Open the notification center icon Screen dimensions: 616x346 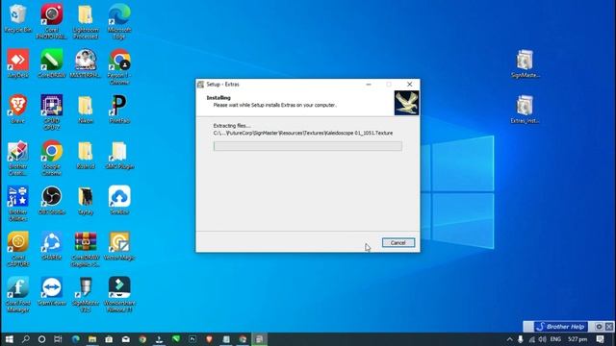click(x=600, y=339)
